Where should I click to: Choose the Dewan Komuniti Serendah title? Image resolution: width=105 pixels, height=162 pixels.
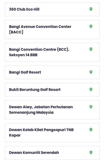[34, 153]
